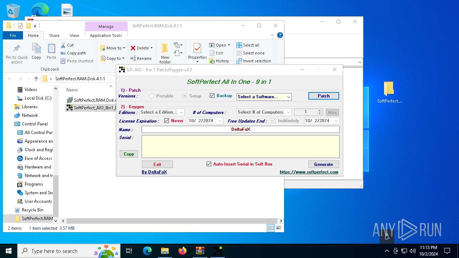The image size is (459, 258).
Task: Open softperfect.com link
Action: [309, 172]
